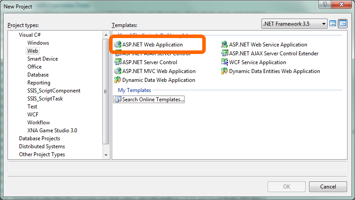Click the ASP.NET Web Service Application icon

click(x=224, y=44)
